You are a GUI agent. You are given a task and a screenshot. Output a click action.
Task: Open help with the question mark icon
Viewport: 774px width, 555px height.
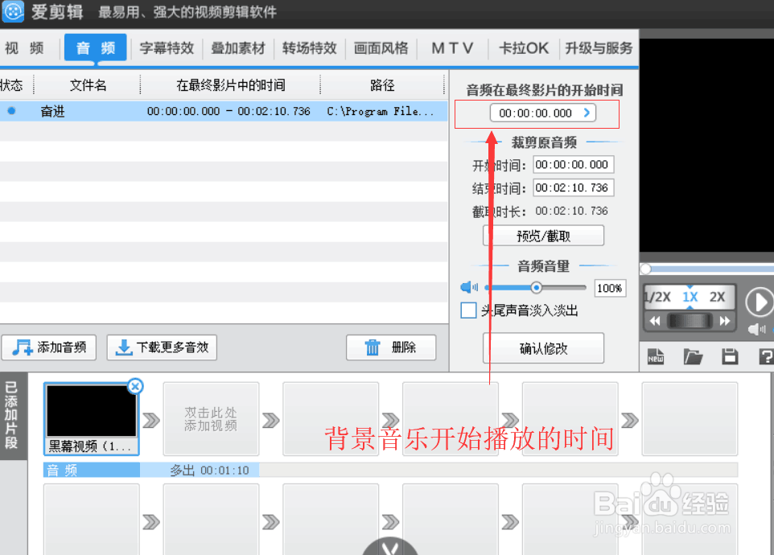click(x=766, y=356)
